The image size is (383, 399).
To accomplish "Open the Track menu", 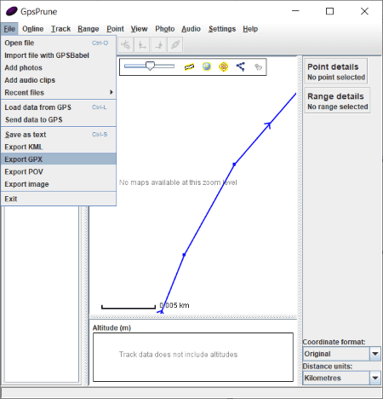I will [60, 29].
